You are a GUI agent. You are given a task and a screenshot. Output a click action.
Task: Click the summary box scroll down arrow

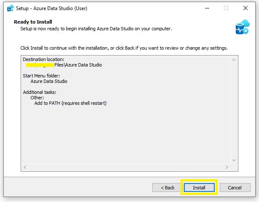click(x=234, y=160)
